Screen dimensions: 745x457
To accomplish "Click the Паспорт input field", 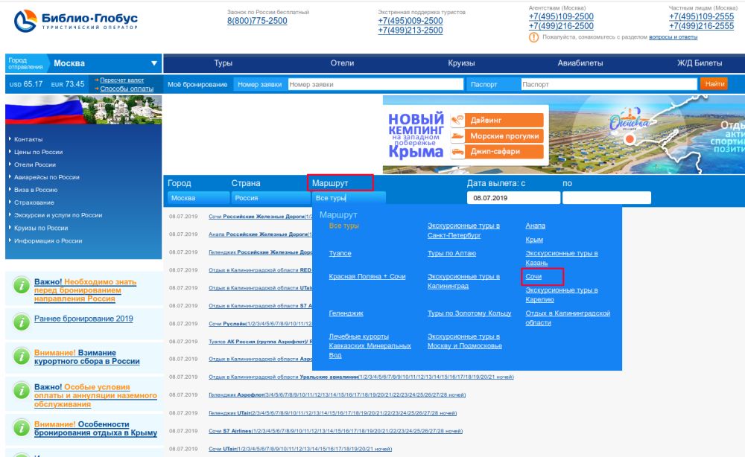I will [608, 85].
